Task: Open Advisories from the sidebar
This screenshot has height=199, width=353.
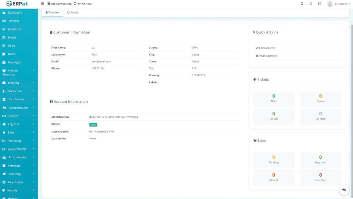Action: (14, 29)
